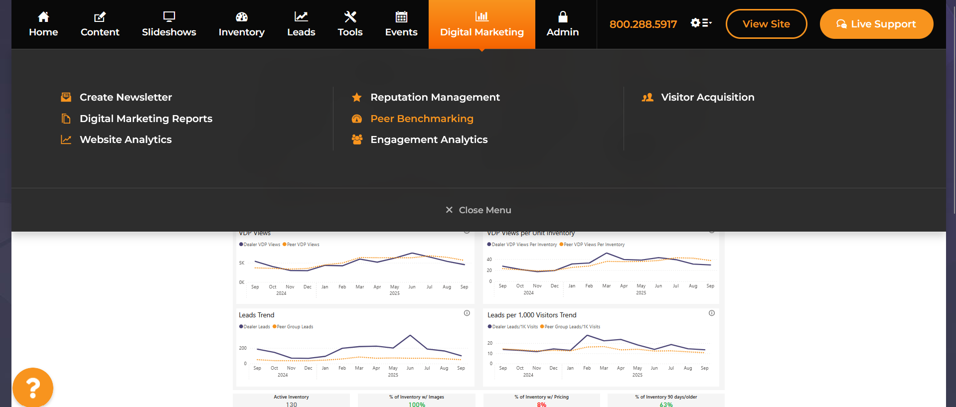The image size is (956, 407).
Task: Open the Admin lock icon
Action: point(562,17)
